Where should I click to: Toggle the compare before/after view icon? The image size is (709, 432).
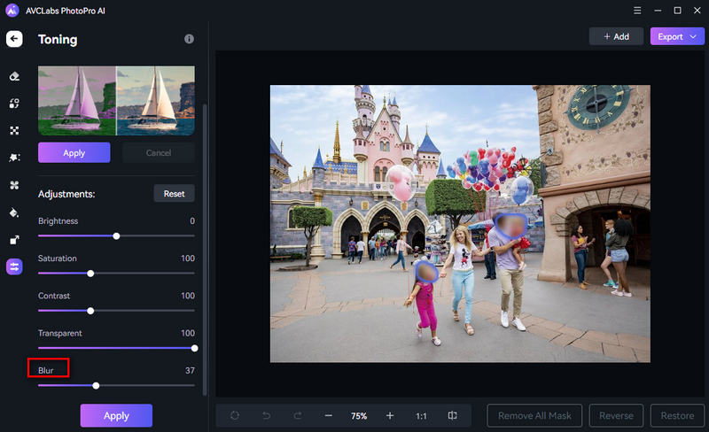[452, 415]
